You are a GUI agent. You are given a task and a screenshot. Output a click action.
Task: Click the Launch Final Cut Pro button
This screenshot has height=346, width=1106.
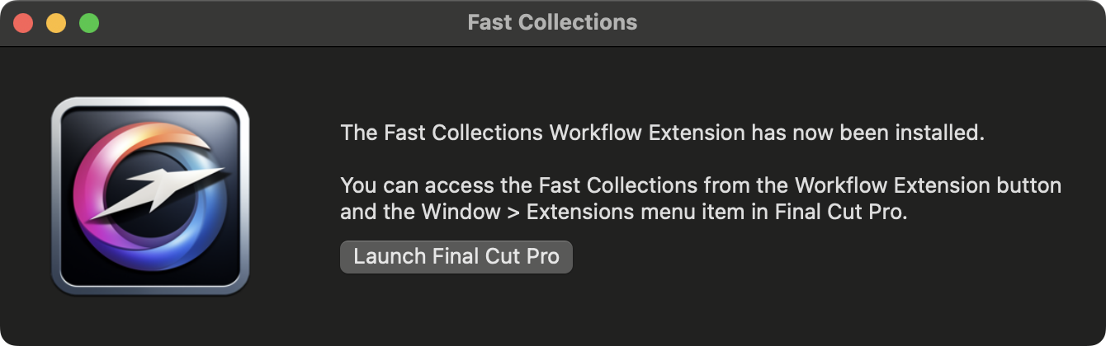tap(456, 256)
